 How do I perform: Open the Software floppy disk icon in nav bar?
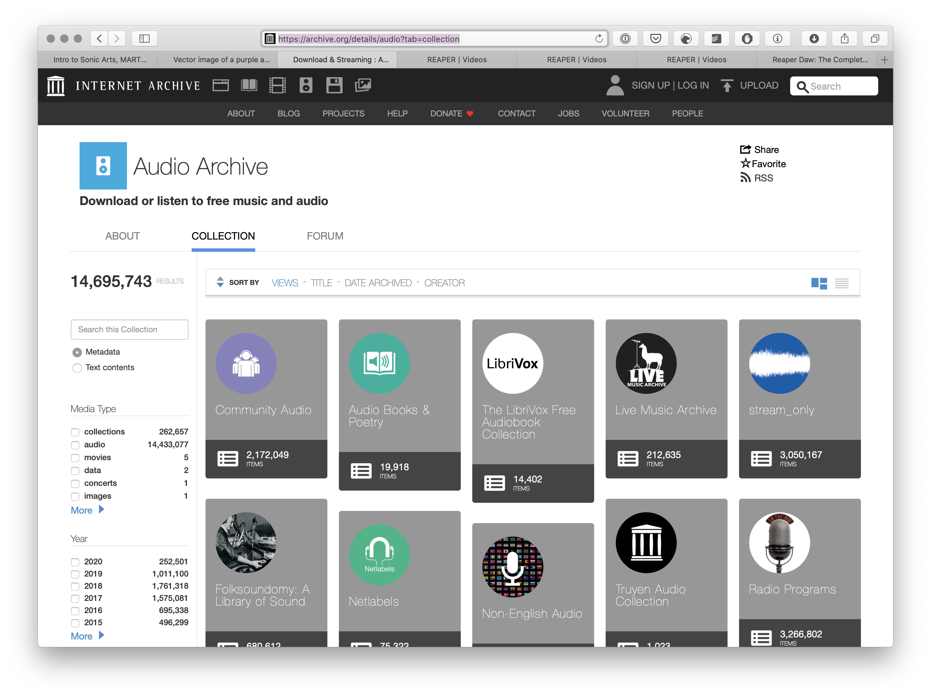point(334,85)
